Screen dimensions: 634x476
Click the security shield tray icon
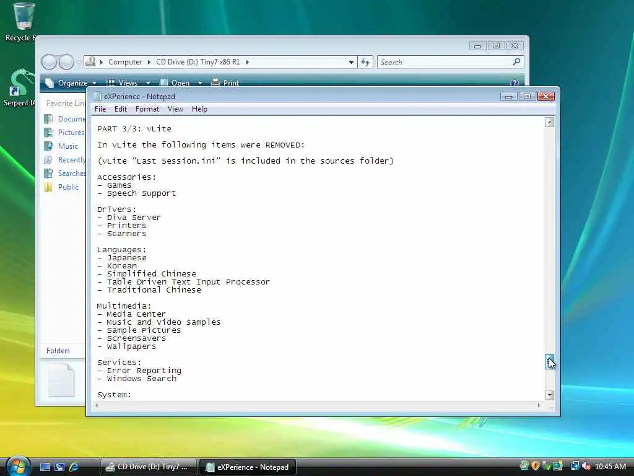[x=536, y=466]
